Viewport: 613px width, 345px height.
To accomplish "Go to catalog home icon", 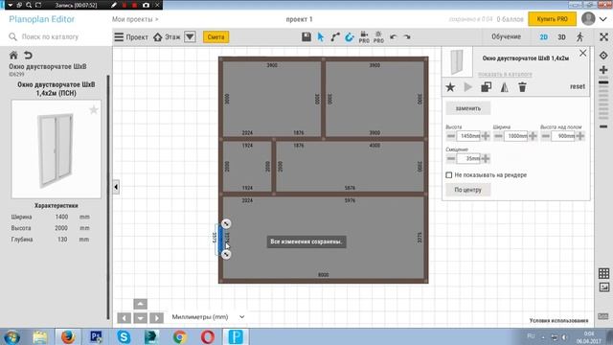I will 13,55.
